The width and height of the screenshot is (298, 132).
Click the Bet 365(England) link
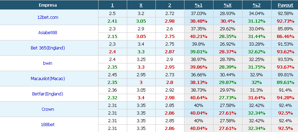(x=48, y=48)
